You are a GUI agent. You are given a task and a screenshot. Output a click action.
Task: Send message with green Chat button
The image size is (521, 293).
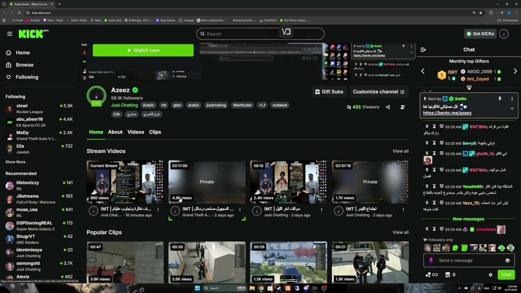[x=506, y=275]
